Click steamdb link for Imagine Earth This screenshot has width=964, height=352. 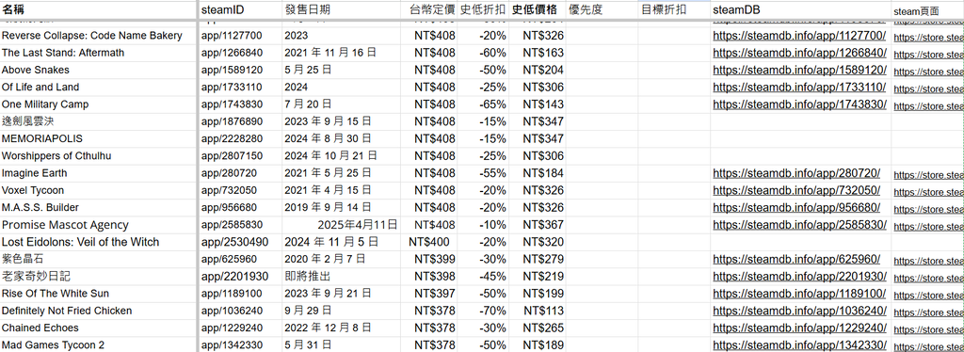[x=796, y=173]
